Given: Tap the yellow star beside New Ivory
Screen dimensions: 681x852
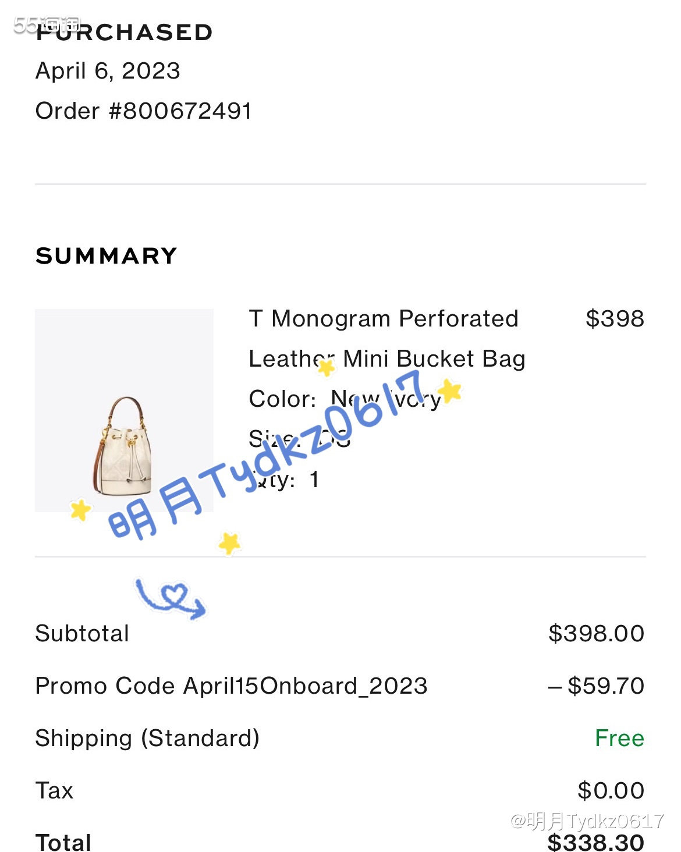Looking at the screenshot, I should point(449,391).
